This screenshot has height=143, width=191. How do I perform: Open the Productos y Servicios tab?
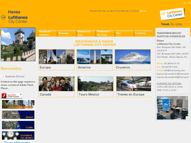(x=105, y=33)
